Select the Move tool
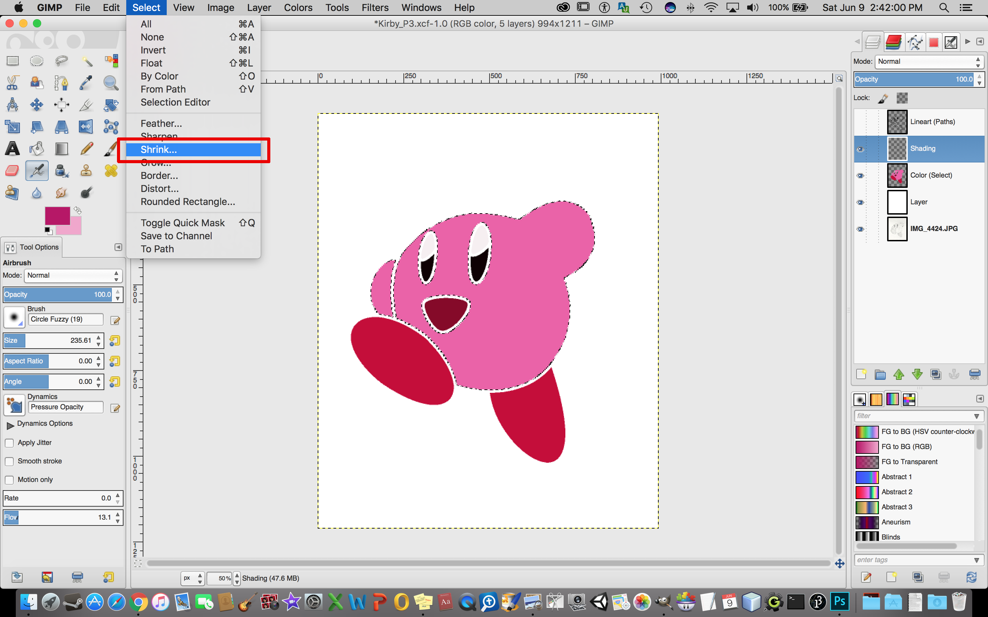988x617 pixels. click(x=37, y=105)
